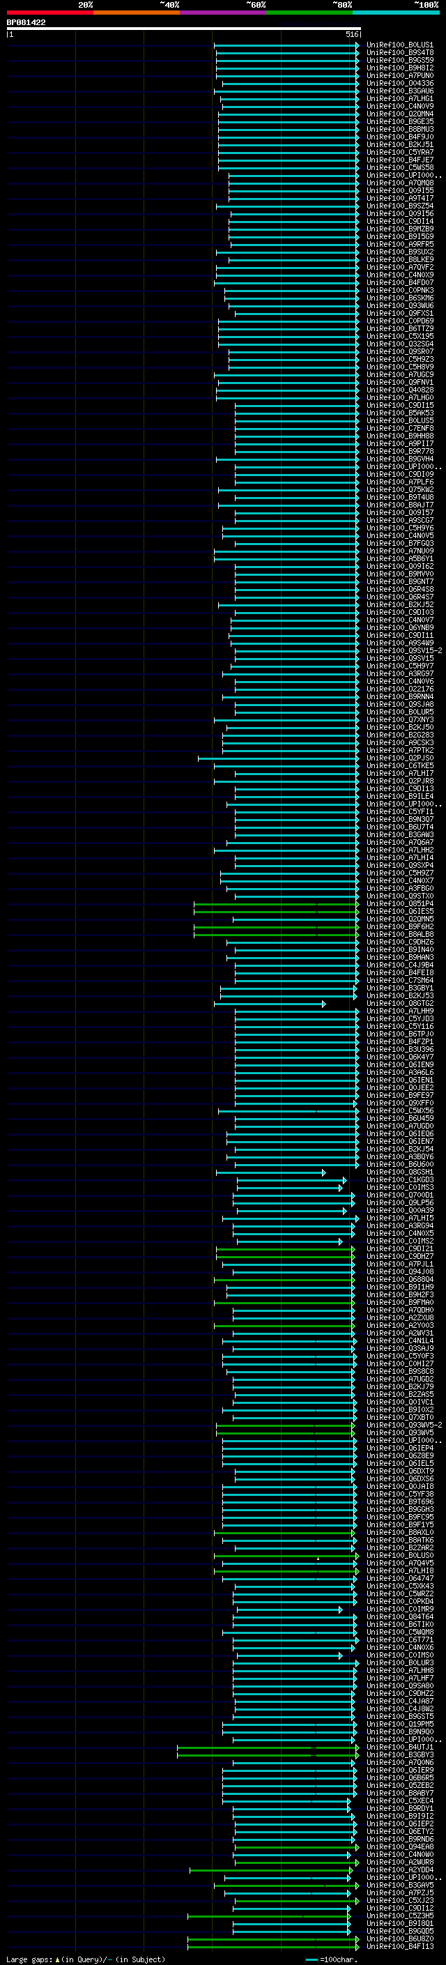Image resolution: width=446 pixels, height=1965 pixels.
Task: Click the orange ~40% identity color bar
Action: 137,13
